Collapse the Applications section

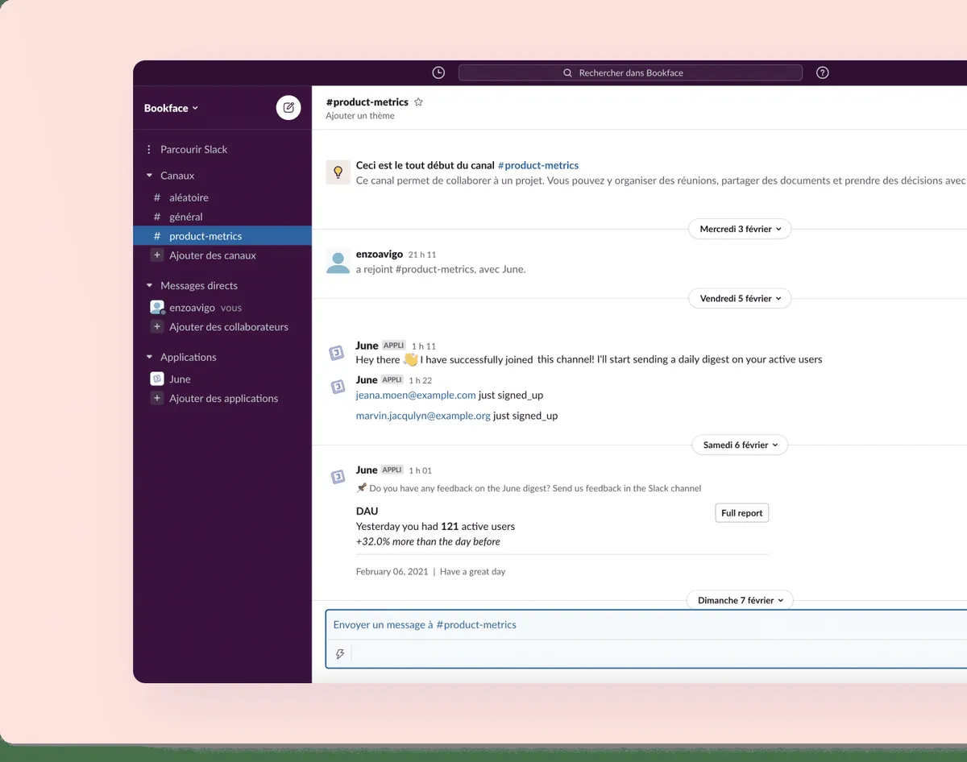(149, 358)
